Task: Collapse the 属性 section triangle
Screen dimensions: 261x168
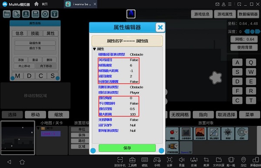Action: [94, 49]
